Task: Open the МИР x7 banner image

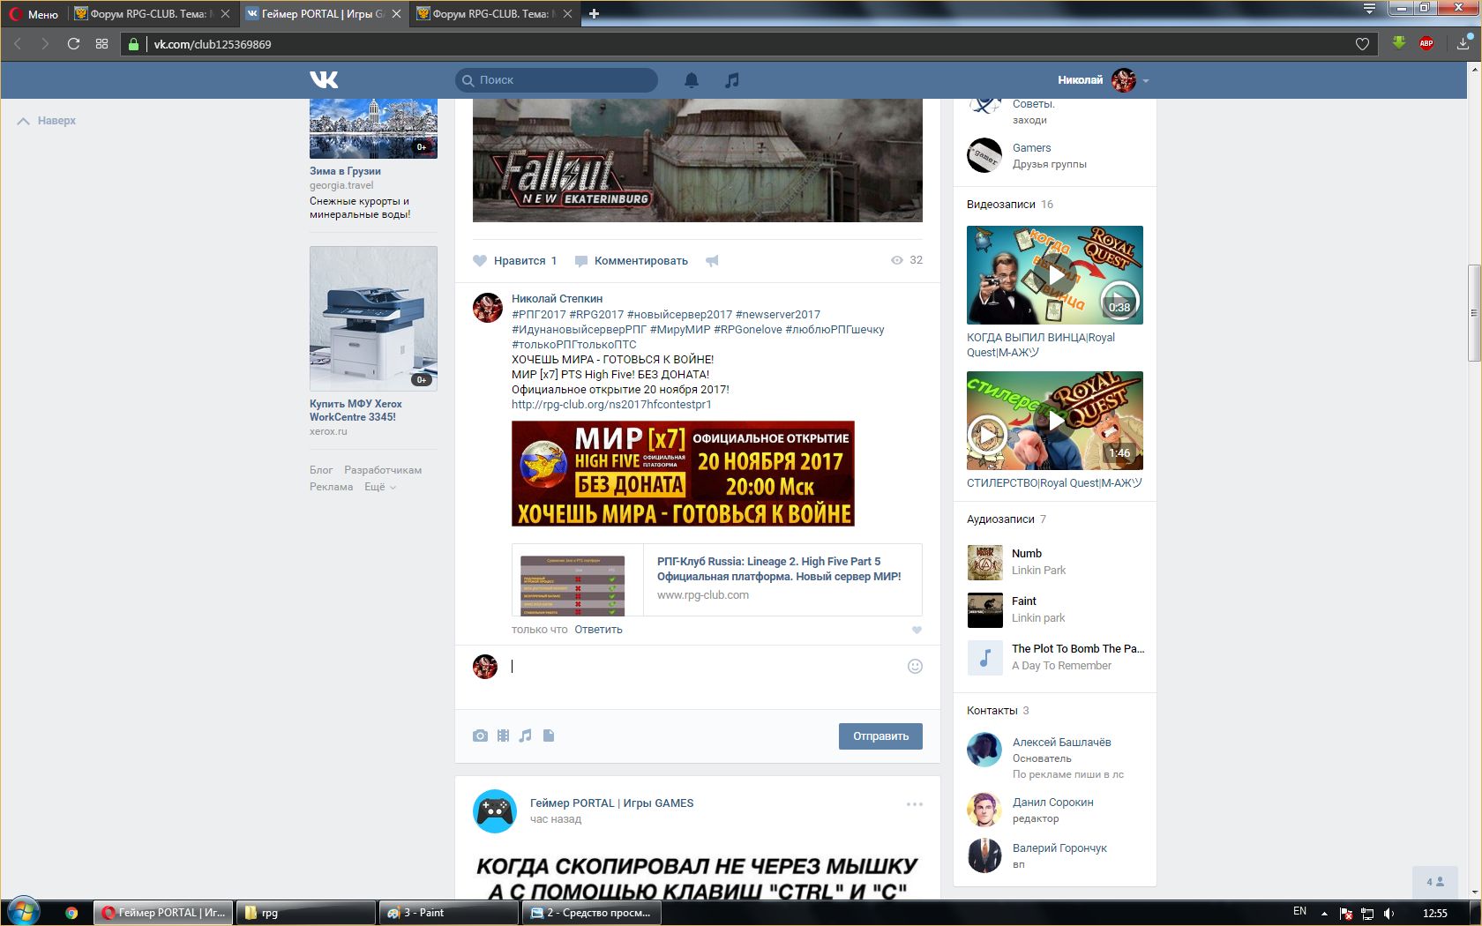Action: 683,474
